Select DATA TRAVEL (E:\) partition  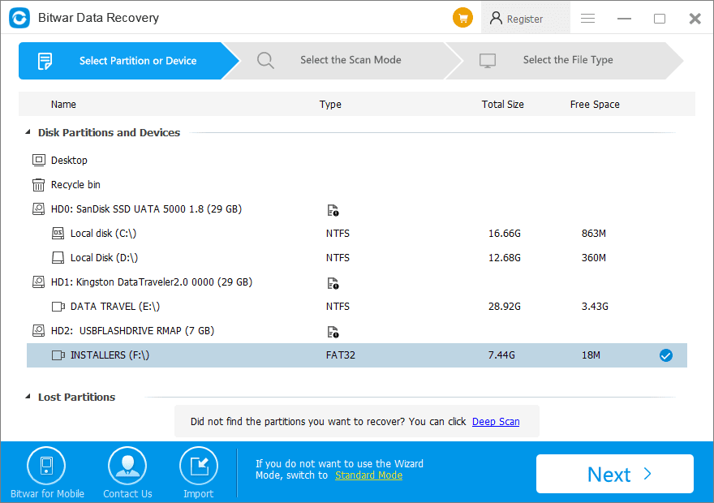(x=115, y=307)
